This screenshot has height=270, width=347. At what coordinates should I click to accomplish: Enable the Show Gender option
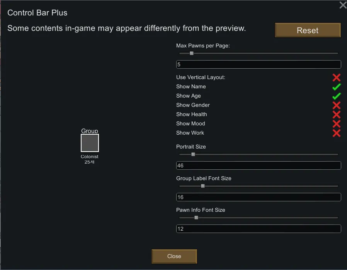pyautogui.click(x=336, y=105)
